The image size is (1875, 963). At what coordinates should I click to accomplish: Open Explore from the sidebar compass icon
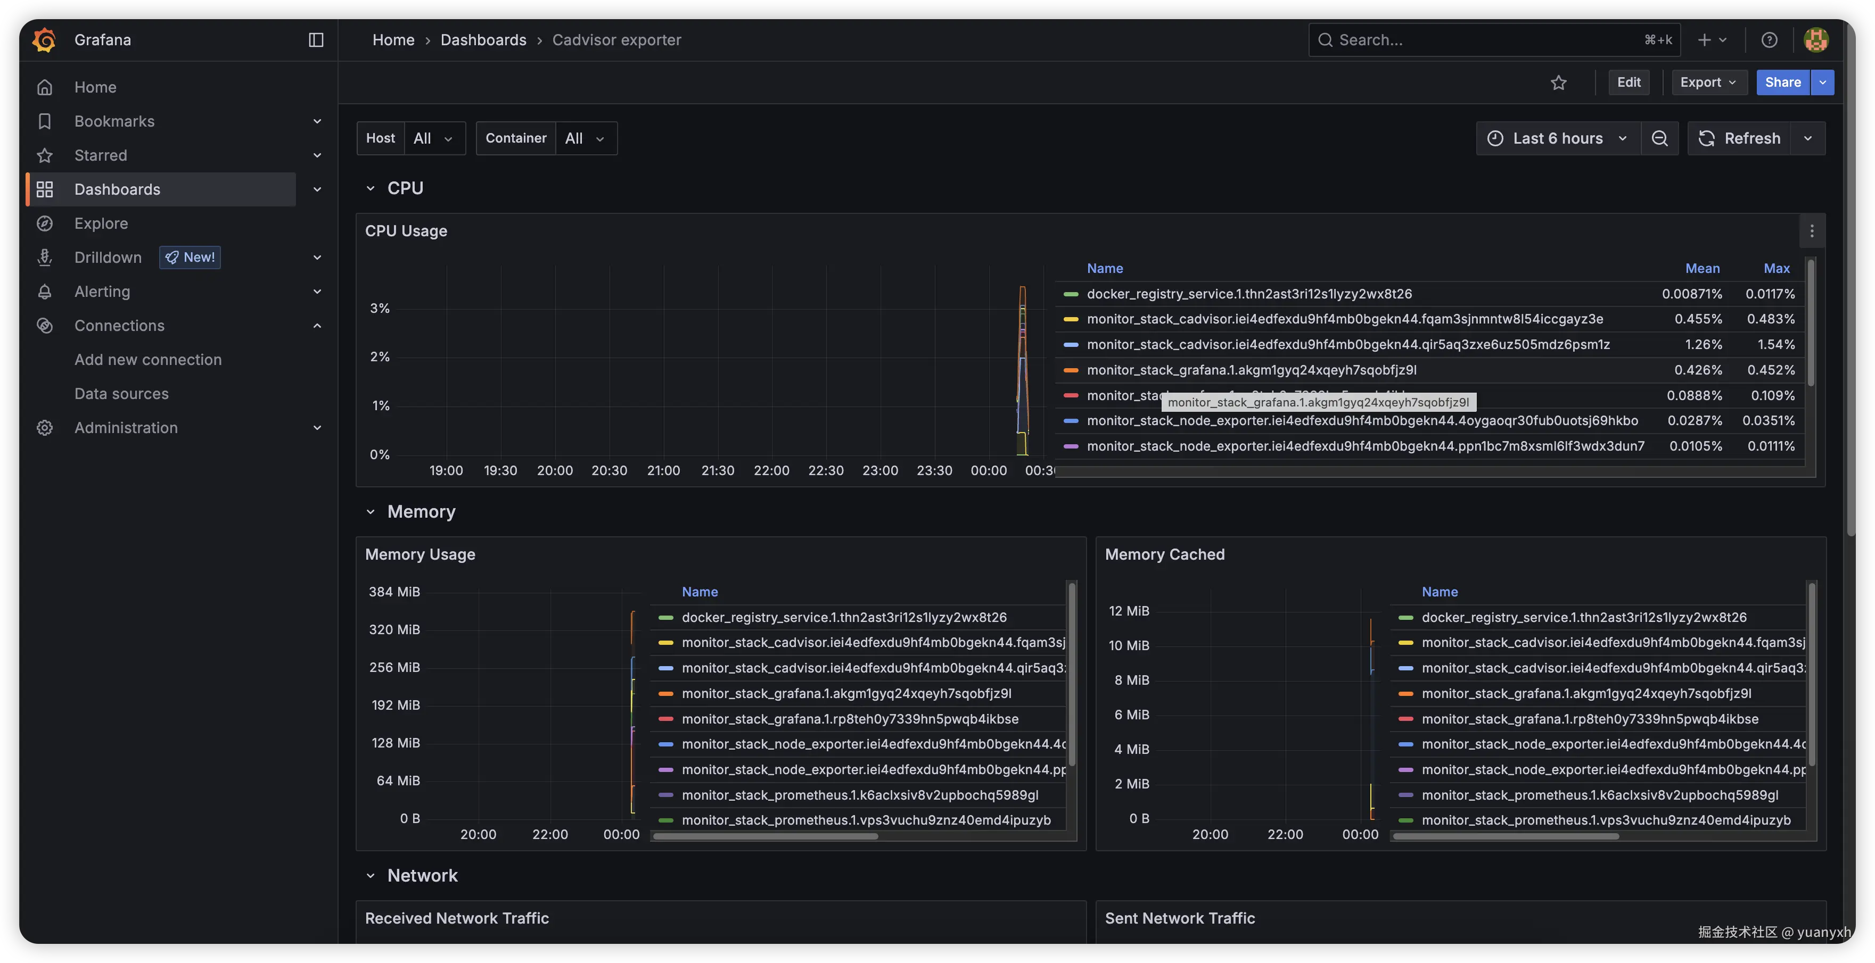pos(44,223)
